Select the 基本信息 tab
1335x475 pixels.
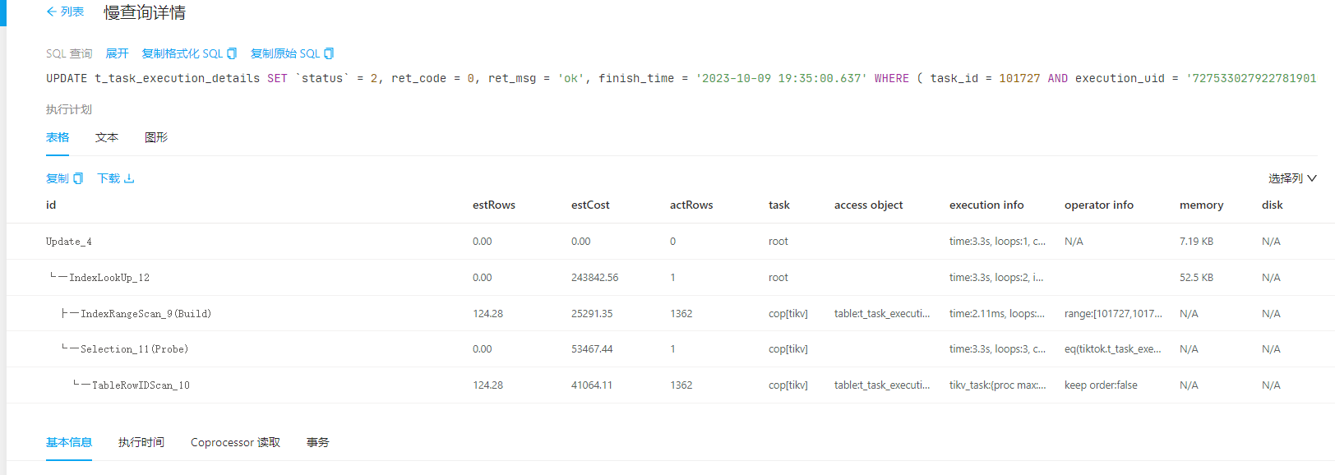[69, 442]
